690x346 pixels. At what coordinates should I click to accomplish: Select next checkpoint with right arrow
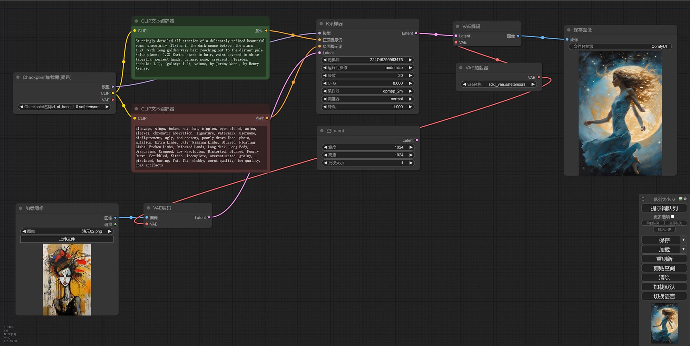[107, 107]
